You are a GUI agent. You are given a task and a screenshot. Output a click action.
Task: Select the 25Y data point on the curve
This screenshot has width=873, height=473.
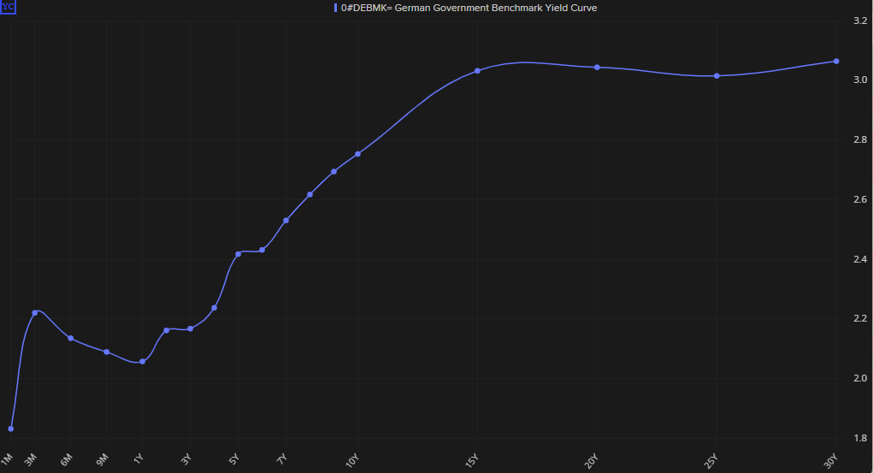coord(717,76)
